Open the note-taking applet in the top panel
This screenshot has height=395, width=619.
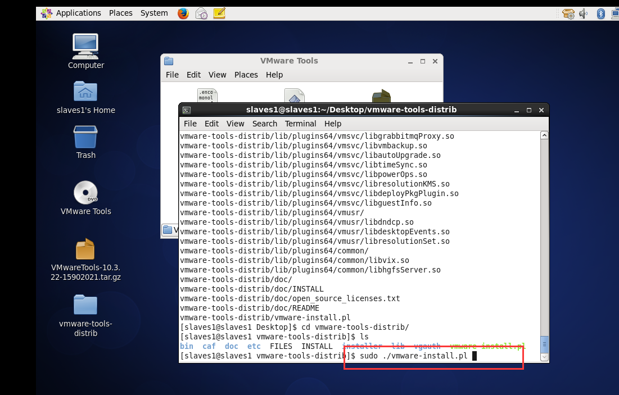[x=219, y=13]
